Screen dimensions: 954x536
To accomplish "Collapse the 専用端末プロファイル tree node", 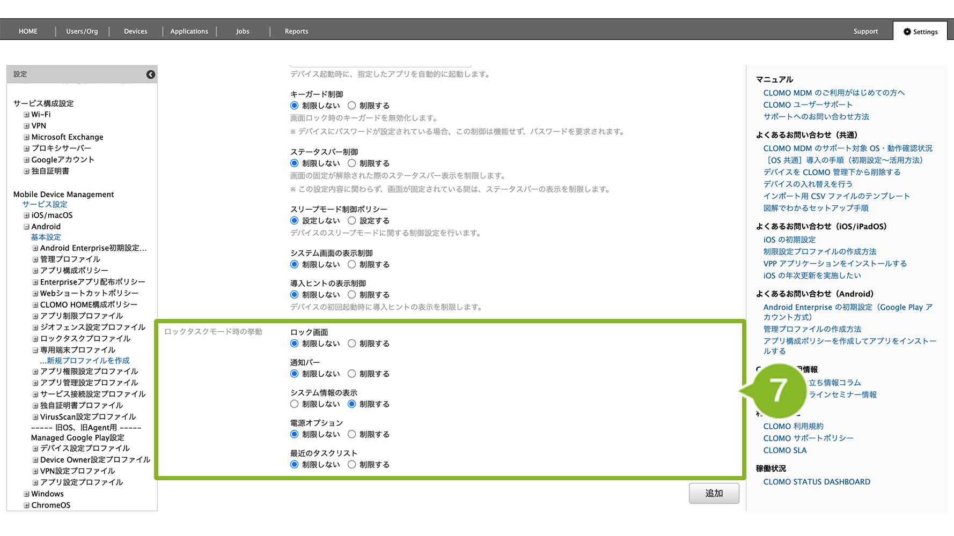I will point(35,350).
